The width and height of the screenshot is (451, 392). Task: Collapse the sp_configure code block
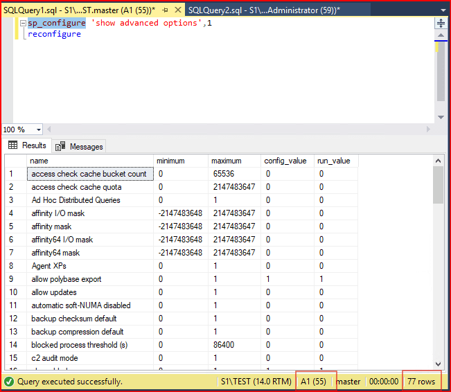[23, 23]
